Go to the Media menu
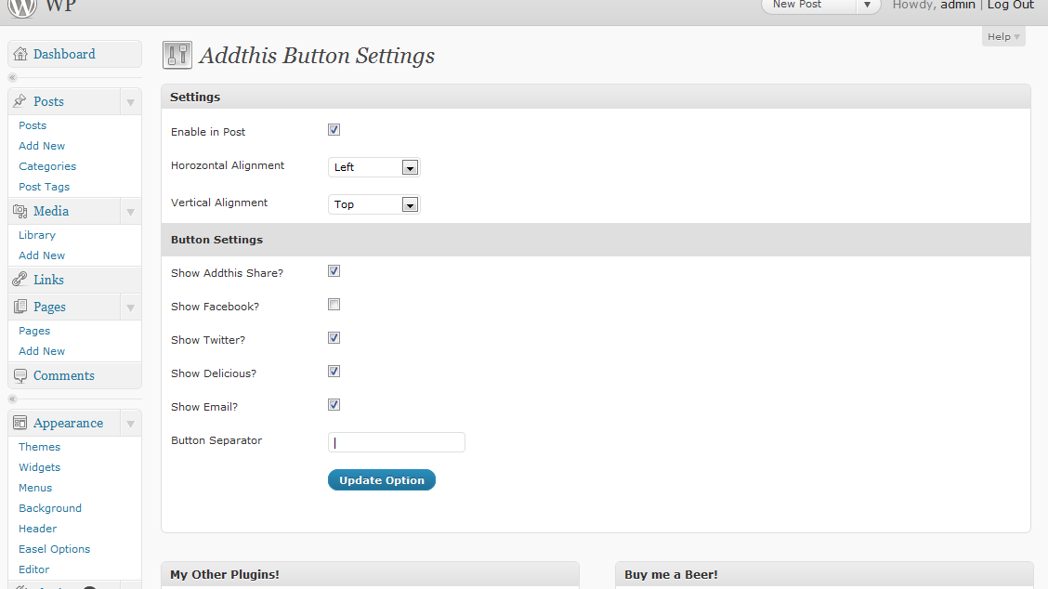The height and width of the screenshot is (589, 1048). click(x=51, y=211)
